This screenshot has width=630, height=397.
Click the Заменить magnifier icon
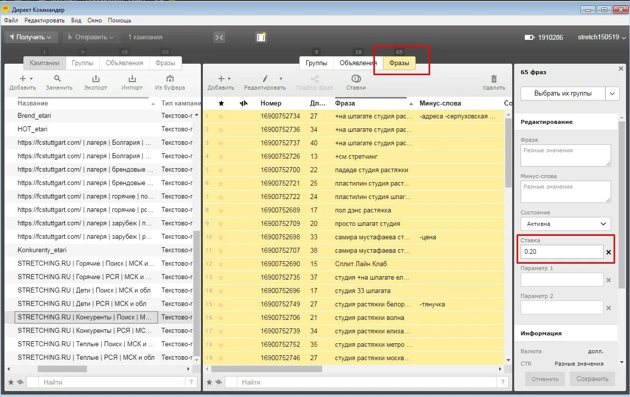(58, 79)
